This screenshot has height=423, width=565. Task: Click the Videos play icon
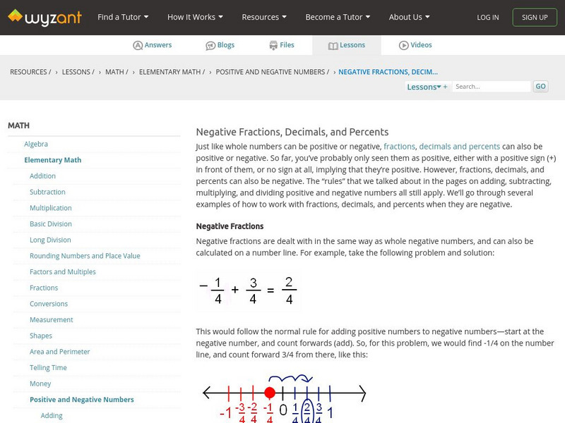[403, 45]
